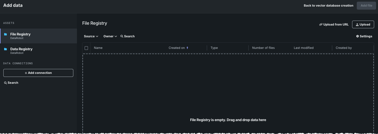Click the Add file button
The width and height of the screenshot is (378, 134).
tap(366, 5)
